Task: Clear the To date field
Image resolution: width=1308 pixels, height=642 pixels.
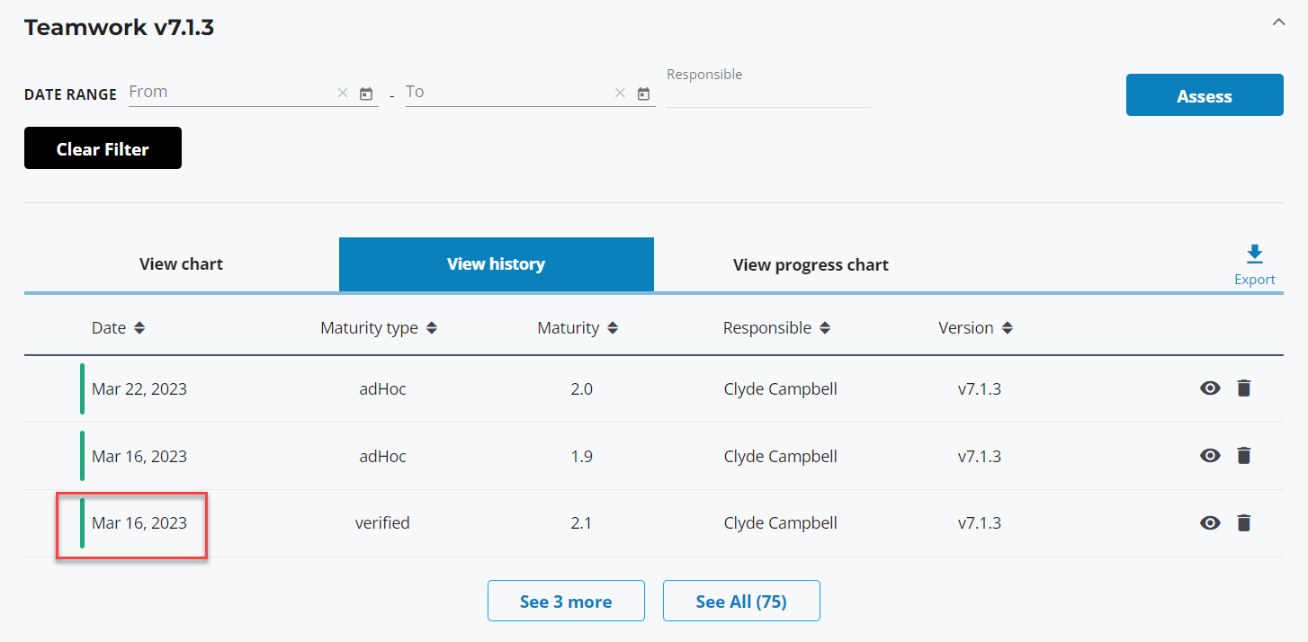Action: click(620, 94)
